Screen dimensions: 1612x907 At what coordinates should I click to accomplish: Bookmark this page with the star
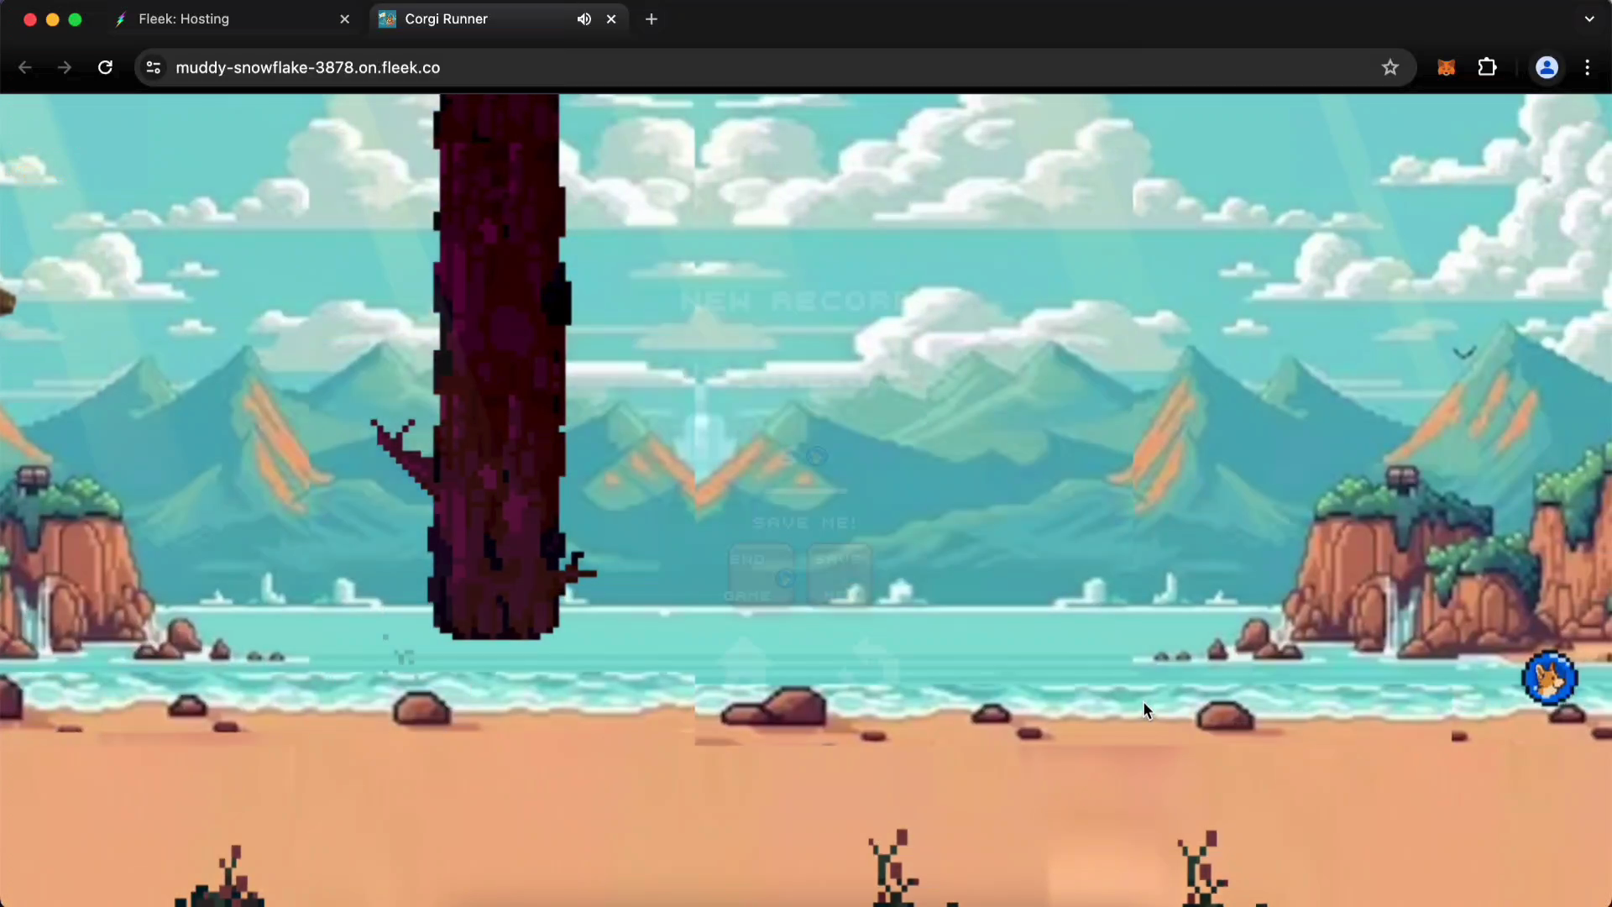tap(1390, 67)
